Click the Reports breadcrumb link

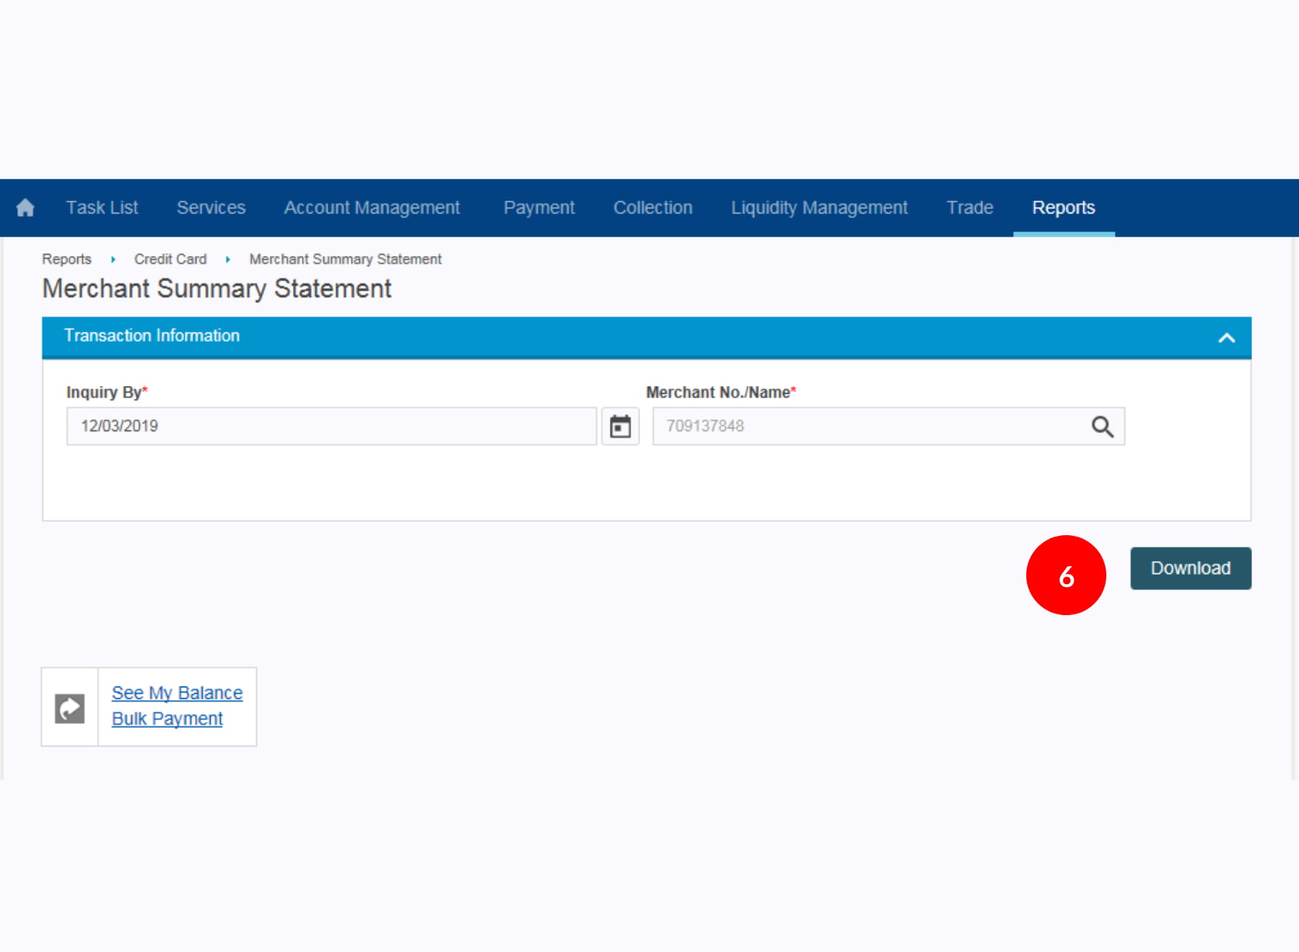(66, 259)
